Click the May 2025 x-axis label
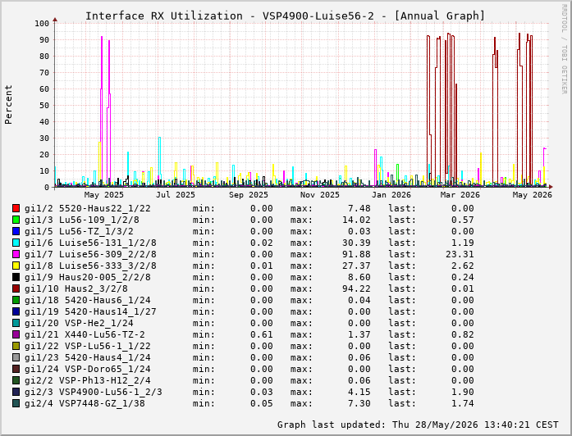The height and width of the screenshot is (436, 572). coord(104,195)
